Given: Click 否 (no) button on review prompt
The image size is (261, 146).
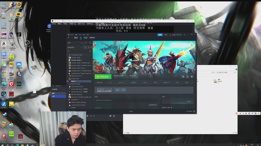Looking at the screenshot, I should (123, 90).
